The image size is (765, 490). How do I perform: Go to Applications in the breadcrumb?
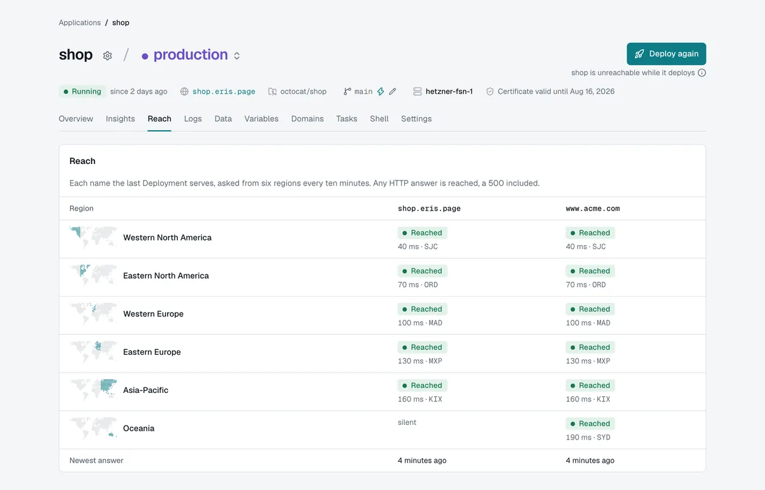(x=80, y=22)
